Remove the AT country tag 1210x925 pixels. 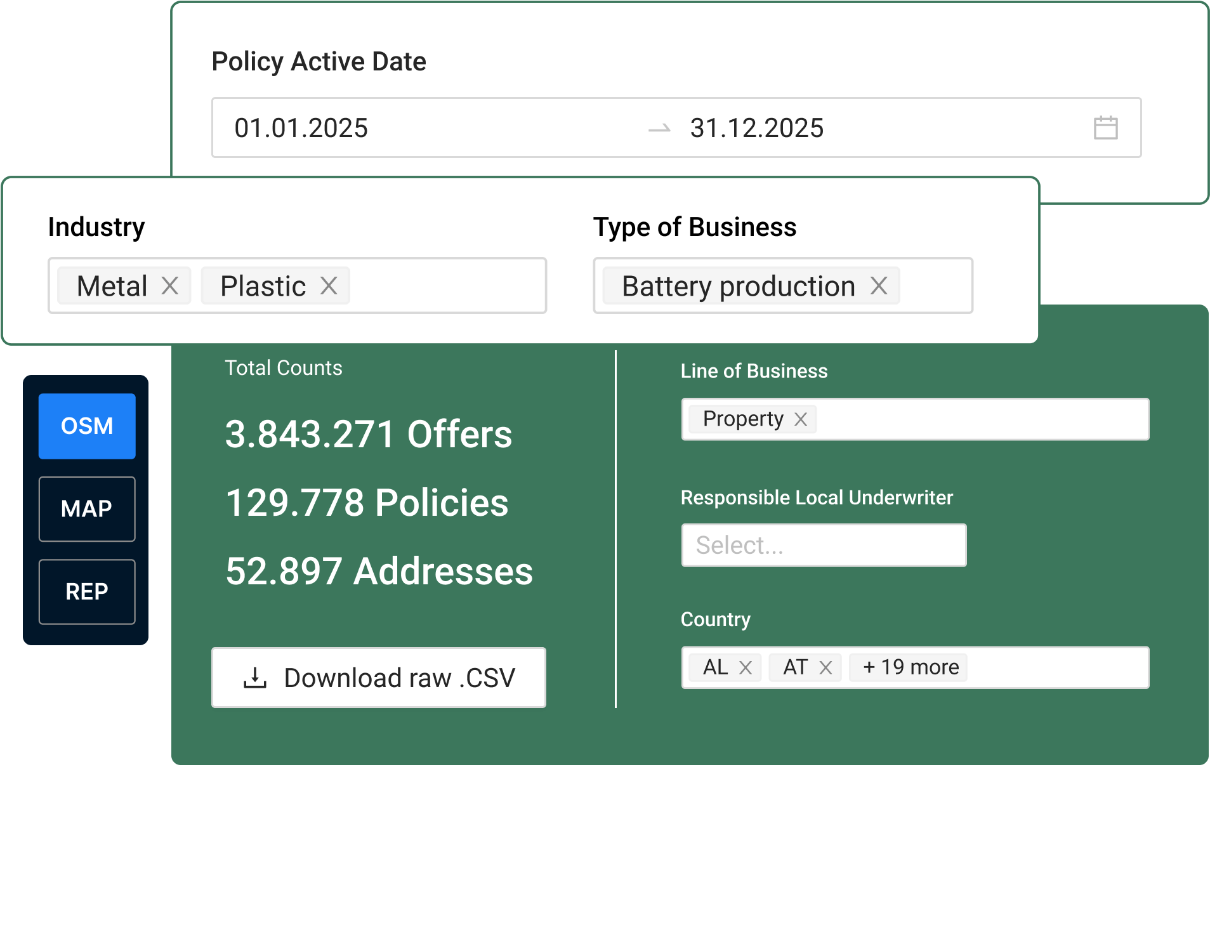[x=825, y=667]
